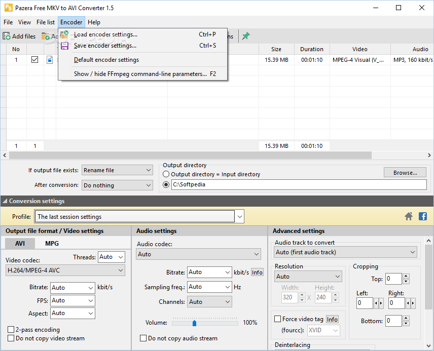Viewport: 434px width, 351px height.
Task: Switch to the AVI format tab
Action: point(20,244)
